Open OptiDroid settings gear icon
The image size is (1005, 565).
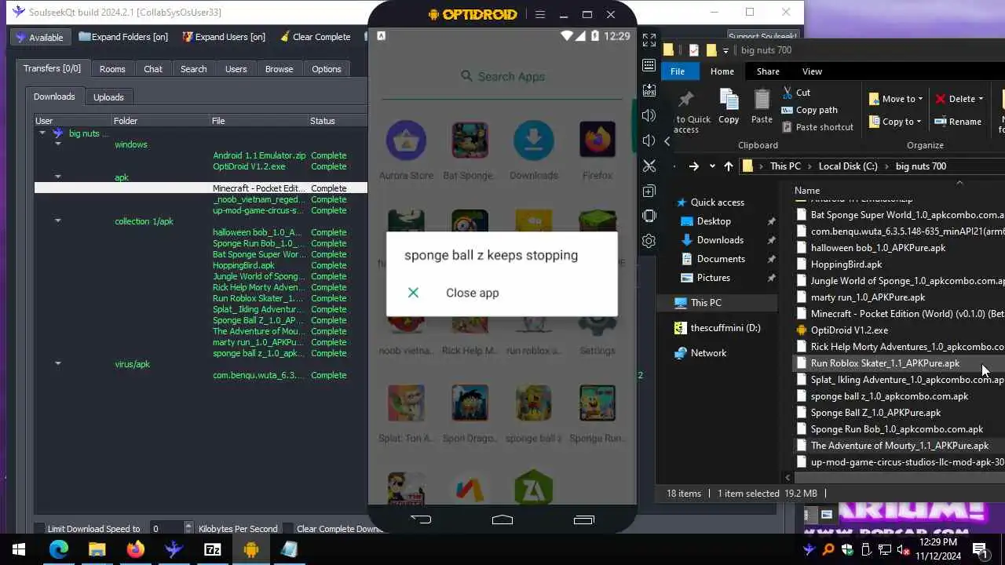pos(649,241)
